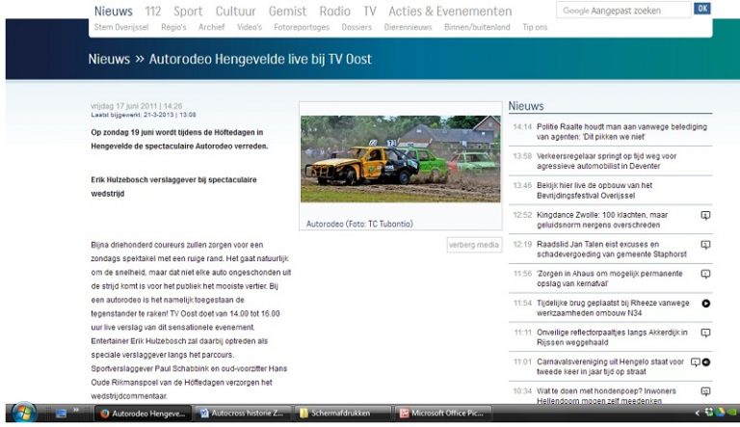Click the OK search button
740x427 pixels.
(x=702, y=9)
